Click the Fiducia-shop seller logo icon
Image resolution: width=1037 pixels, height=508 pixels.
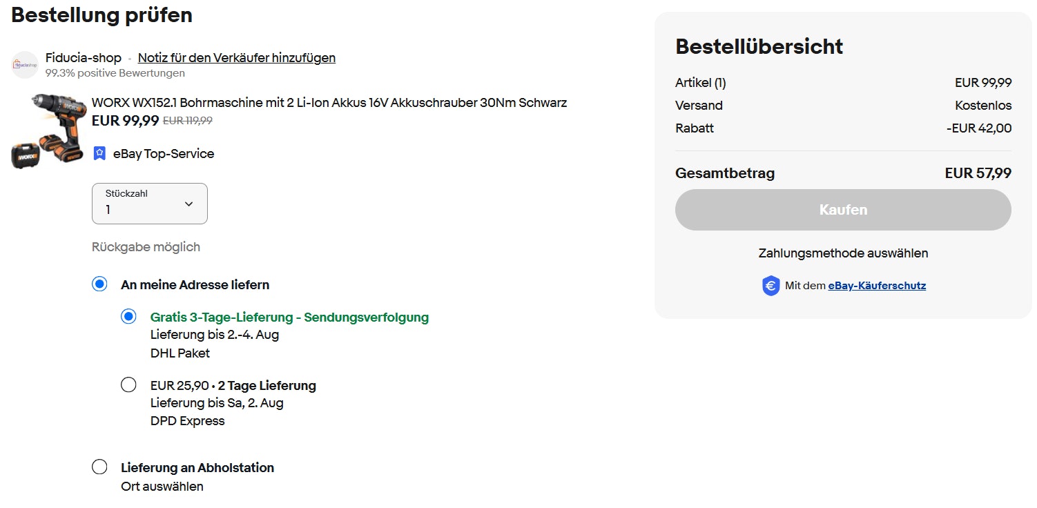click(x=25, y=64)
